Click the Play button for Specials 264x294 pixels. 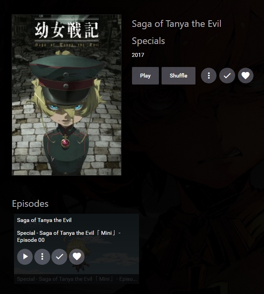tap(145, 76)
